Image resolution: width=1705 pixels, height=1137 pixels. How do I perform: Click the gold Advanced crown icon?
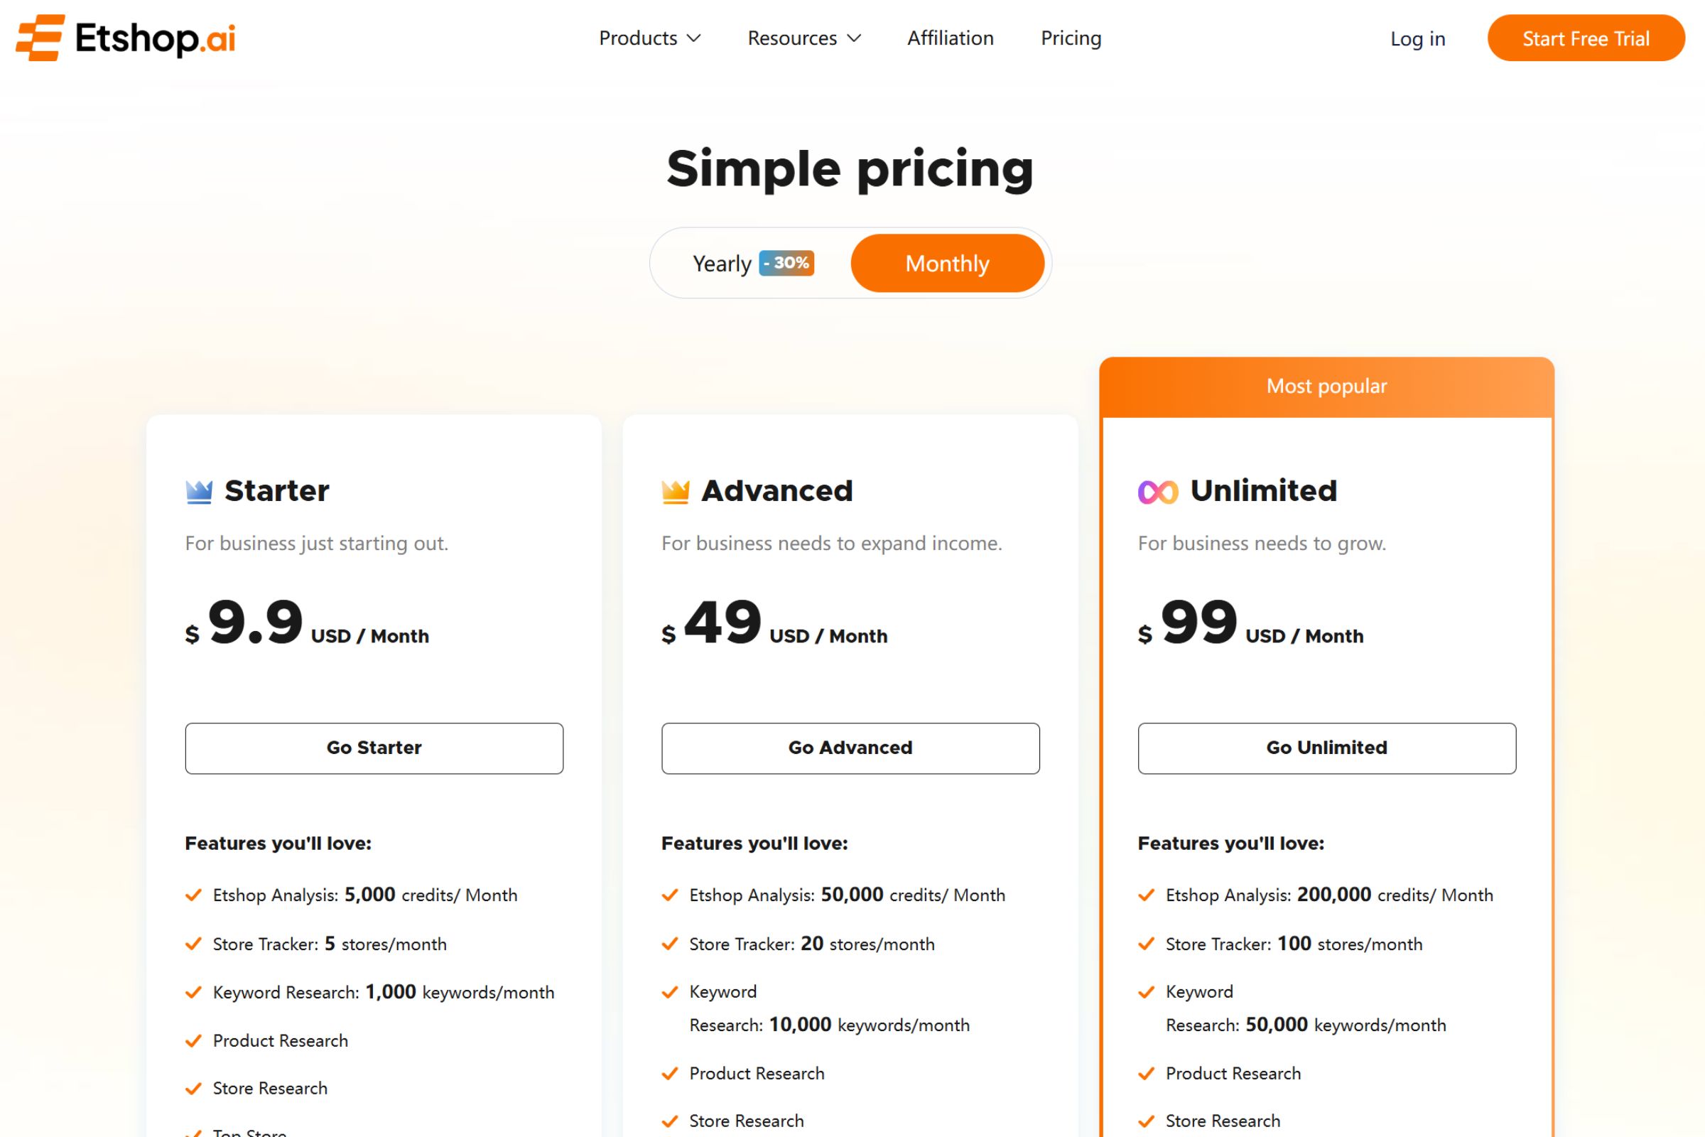(x=675, y=492)
